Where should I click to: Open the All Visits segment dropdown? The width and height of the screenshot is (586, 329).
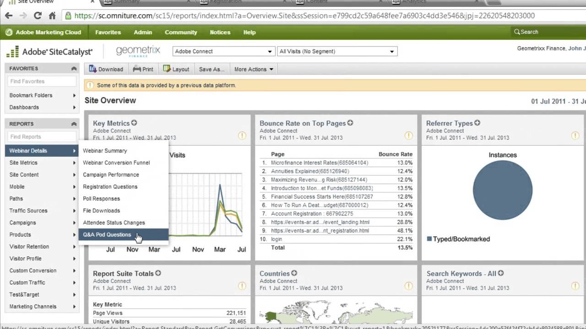[337, 52]
